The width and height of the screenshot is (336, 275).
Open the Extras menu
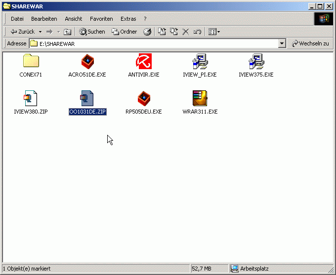point(128,19)
